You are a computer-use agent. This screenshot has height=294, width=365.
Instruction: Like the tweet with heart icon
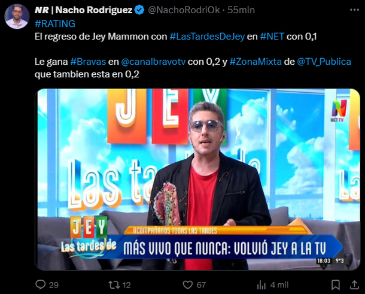(188, 284)
